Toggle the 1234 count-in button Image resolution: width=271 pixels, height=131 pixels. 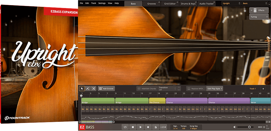tap(163, 127)
